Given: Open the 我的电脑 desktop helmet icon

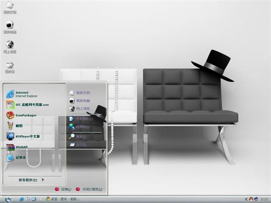Looking at the screenshot, I should [x=10, y=27].
